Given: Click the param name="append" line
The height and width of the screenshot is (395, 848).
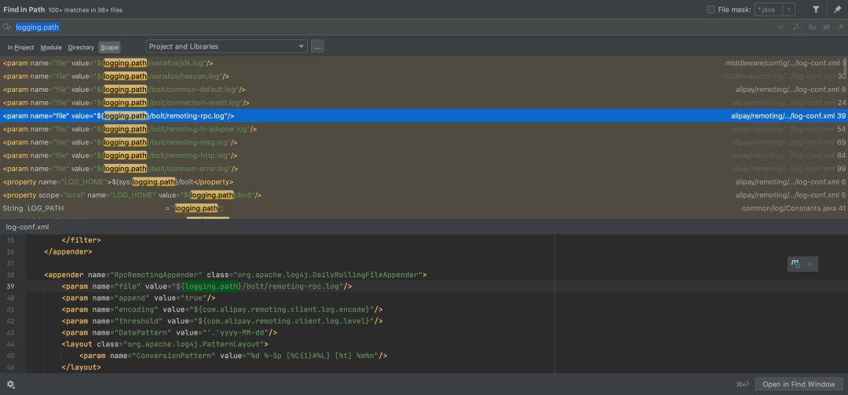Looking at the screenshot, I should [138, 298].
